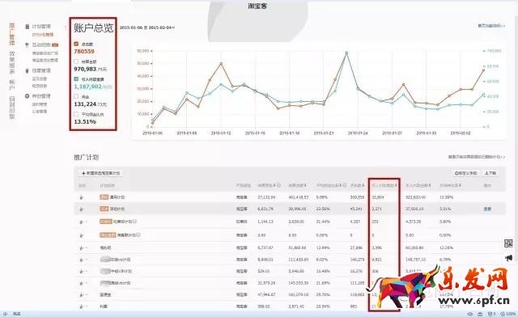
Task: Click the megaphone announcement icon
Action: coord(508,258)
